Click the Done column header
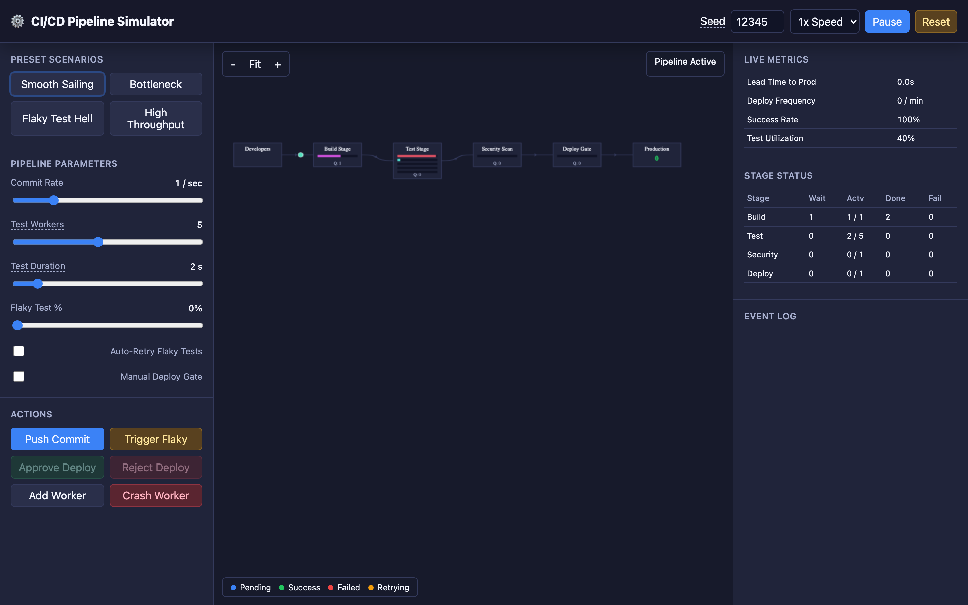The image size is (968, 605). [x=895, y=198]
